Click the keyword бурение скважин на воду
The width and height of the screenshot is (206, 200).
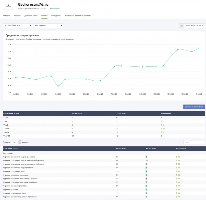(x=14, y=171)
